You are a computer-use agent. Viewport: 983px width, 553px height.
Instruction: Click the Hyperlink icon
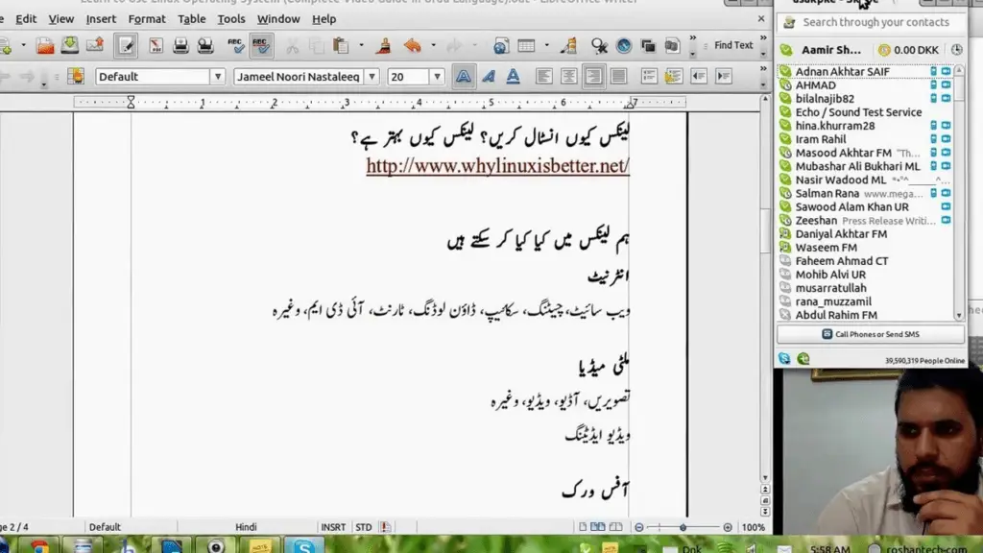[501, 45]
